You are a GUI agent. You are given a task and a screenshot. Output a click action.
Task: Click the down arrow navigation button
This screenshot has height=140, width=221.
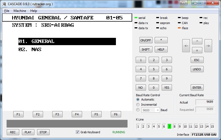pos(197,50)
